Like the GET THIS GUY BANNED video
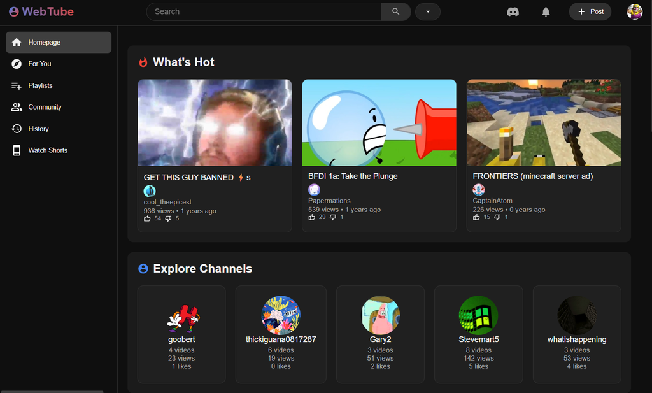Viewport: 652px width, 393px height. [148, 218]
